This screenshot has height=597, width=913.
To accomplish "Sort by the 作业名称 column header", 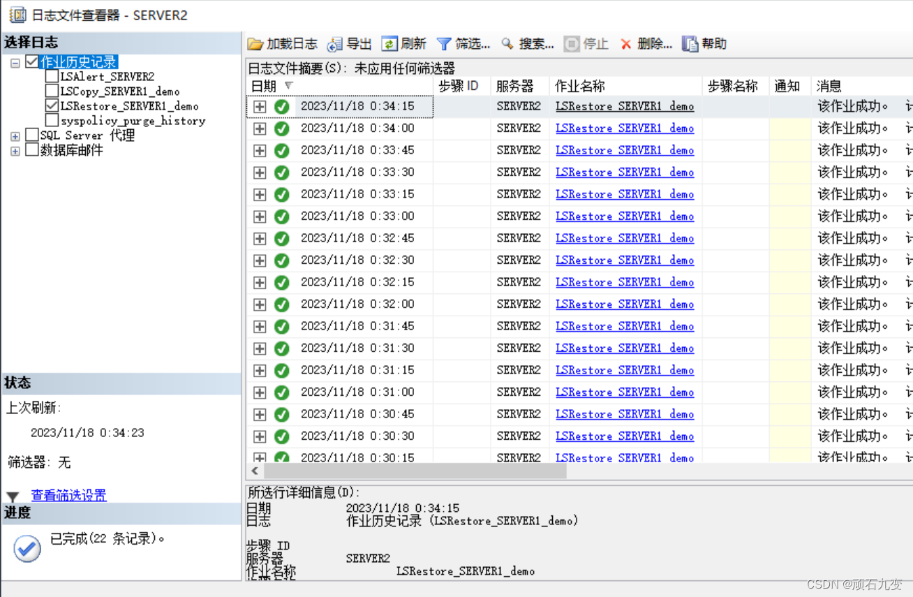I will 625,86.
